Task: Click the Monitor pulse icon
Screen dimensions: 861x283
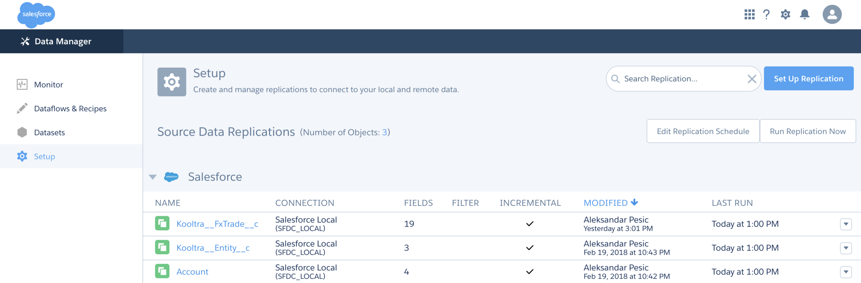Action: coord(22,84)
